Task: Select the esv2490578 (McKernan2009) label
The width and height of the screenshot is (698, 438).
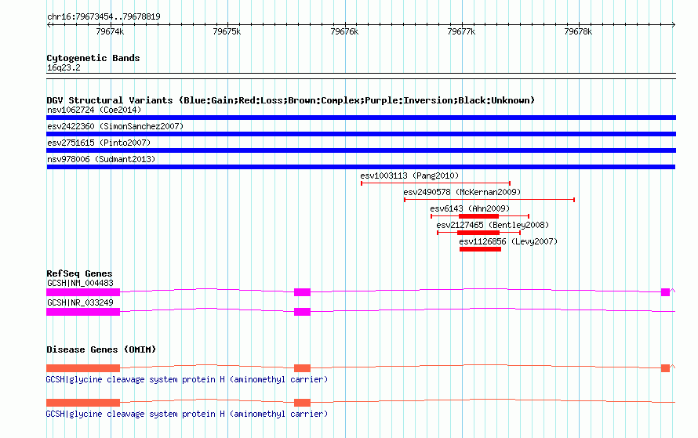Action: (x=462, y=192)
